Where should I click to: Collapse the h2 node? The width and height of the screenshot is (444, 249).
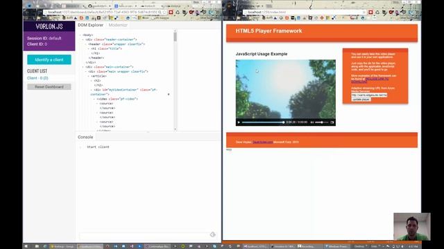(x=92, y=80)
